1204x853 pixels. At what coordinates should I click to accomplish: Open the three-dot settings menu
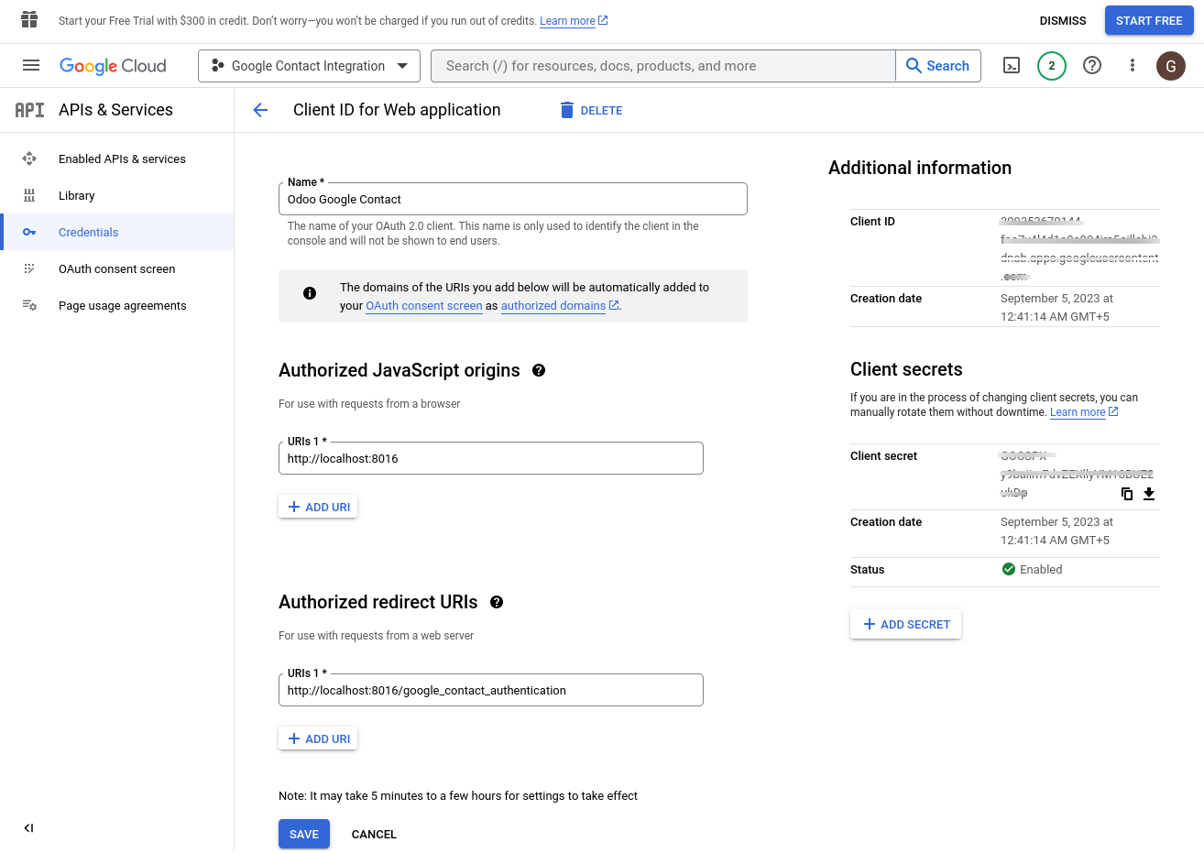[1133, 66]
